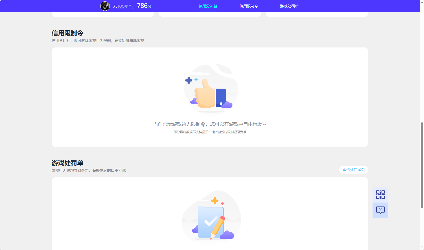Switch to the 信用分礼包 tab

(208, 6)
